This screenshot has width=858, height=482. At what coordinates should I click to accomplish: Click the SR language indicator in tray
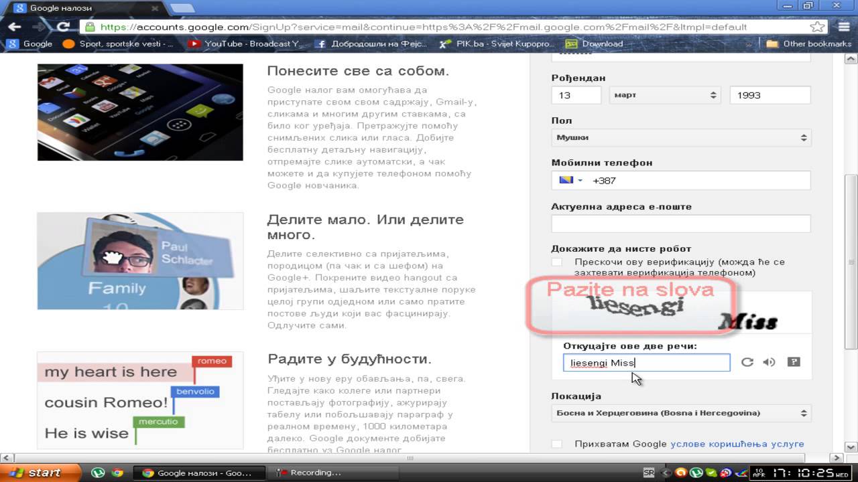tap(648, 473)
